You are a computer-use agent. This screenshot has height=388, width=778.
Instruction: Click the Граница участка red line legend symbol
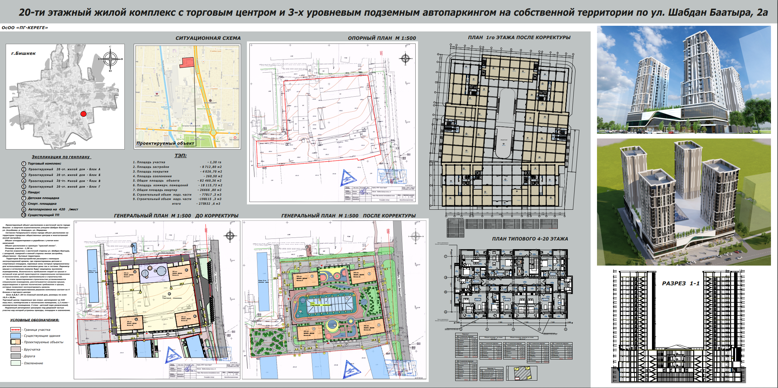[15, 330]
